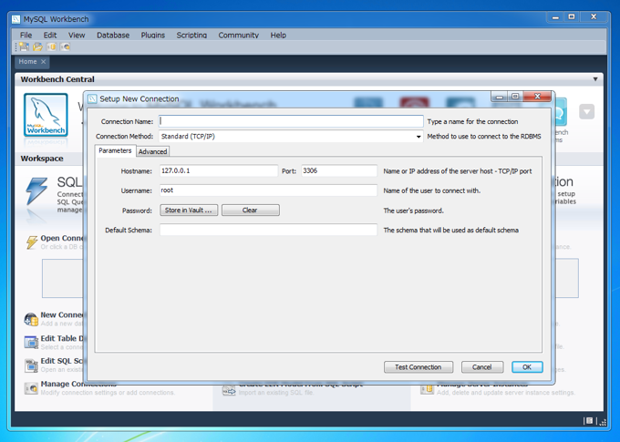Click the Edit Table Data link text

[62, 338]
